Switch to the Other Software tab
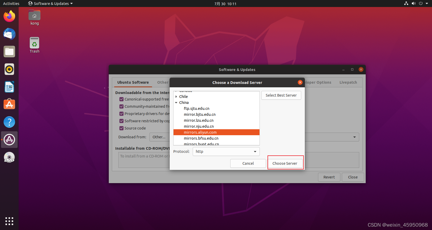This screenshot has width=432, height=230. click(x=163, y=82)
